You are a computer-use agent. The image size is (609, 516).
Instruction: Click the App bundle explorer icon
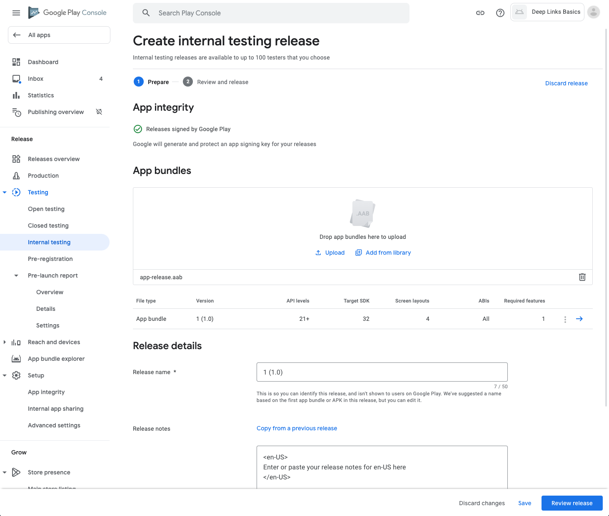(x=16, y=358)
